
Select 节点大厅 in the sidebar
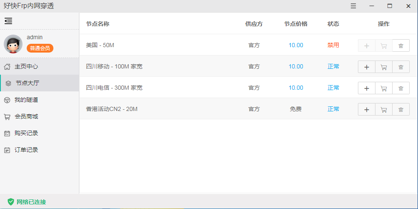coord(27,83)
